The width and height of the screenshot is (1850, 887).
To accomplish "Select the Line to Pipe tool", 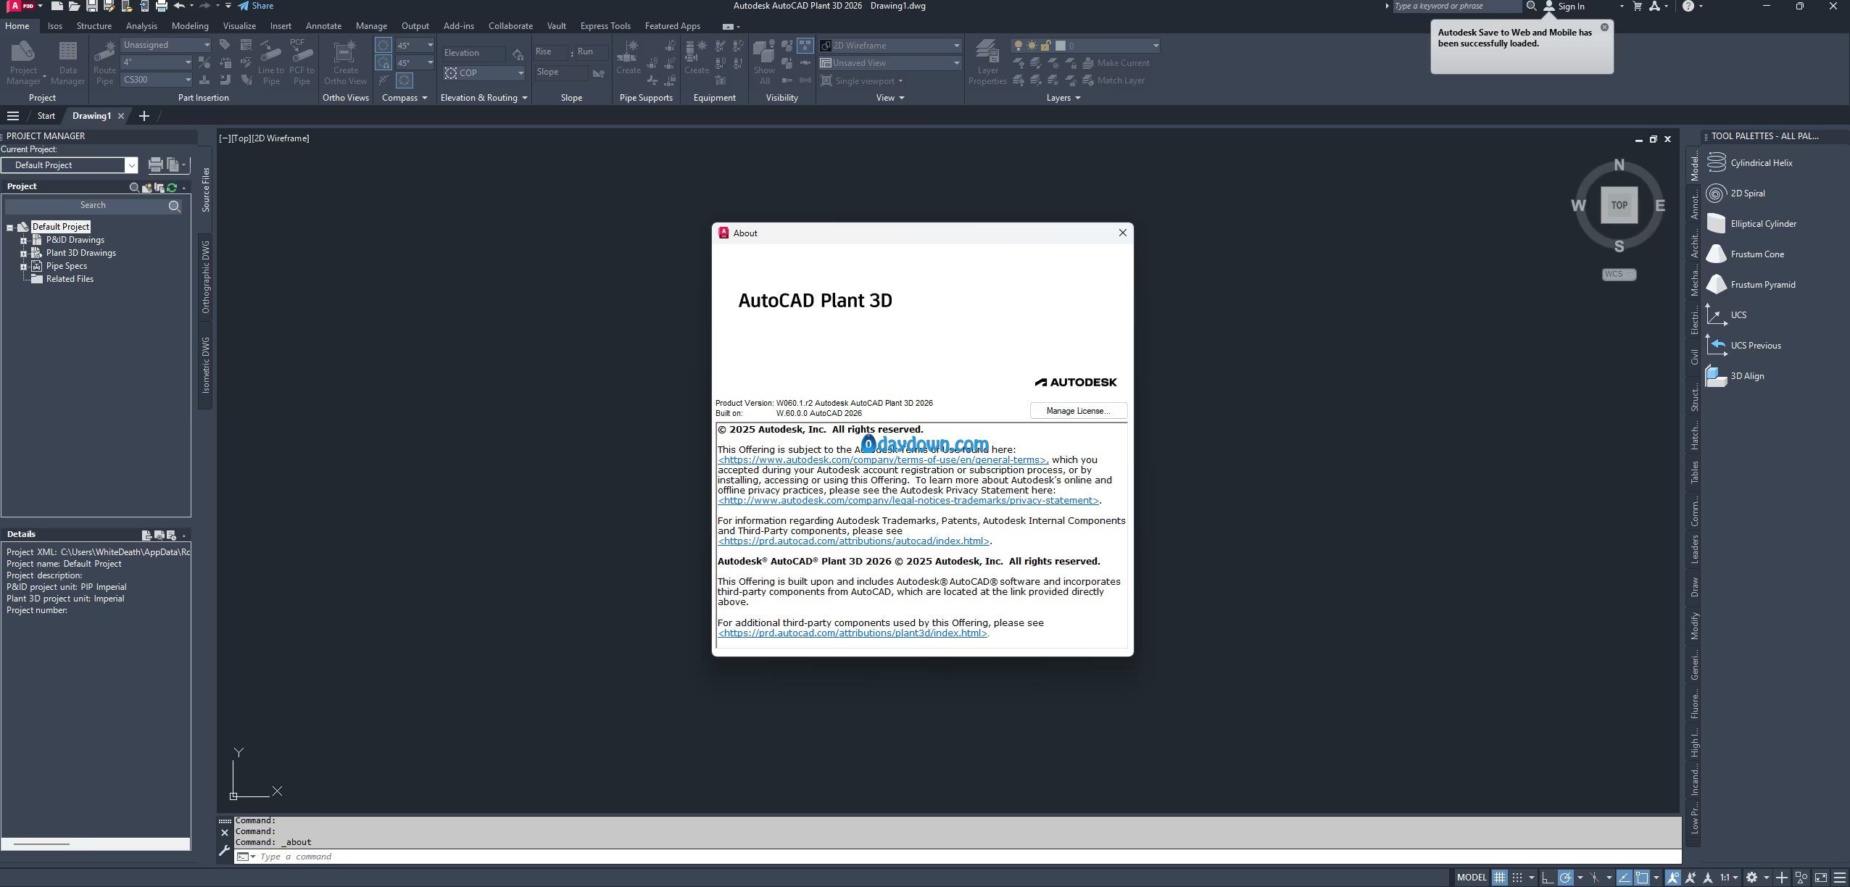I will [x=270, y=62].
